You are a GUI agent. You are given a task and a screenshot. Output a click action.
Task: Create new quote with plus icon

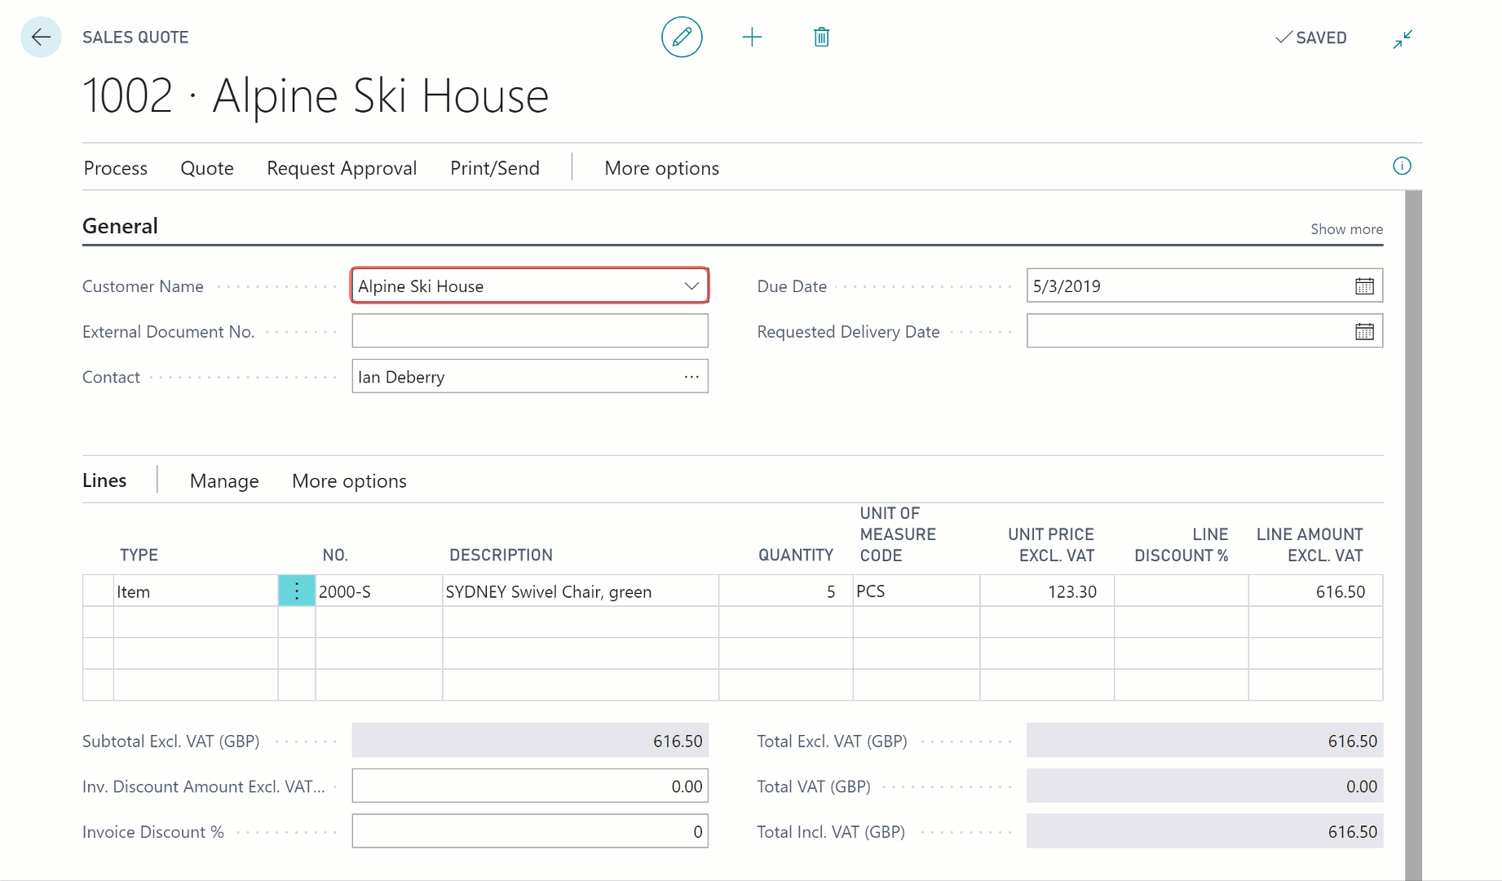752,37
